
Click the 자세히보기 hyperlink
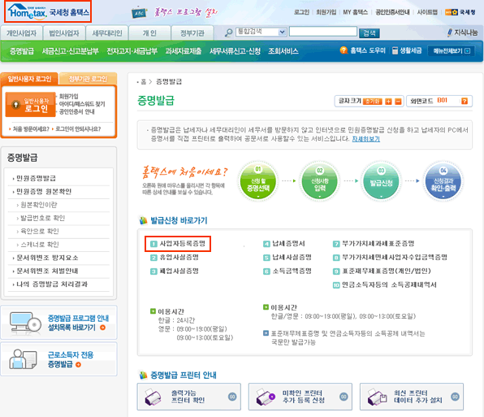[x=365, y=139]
